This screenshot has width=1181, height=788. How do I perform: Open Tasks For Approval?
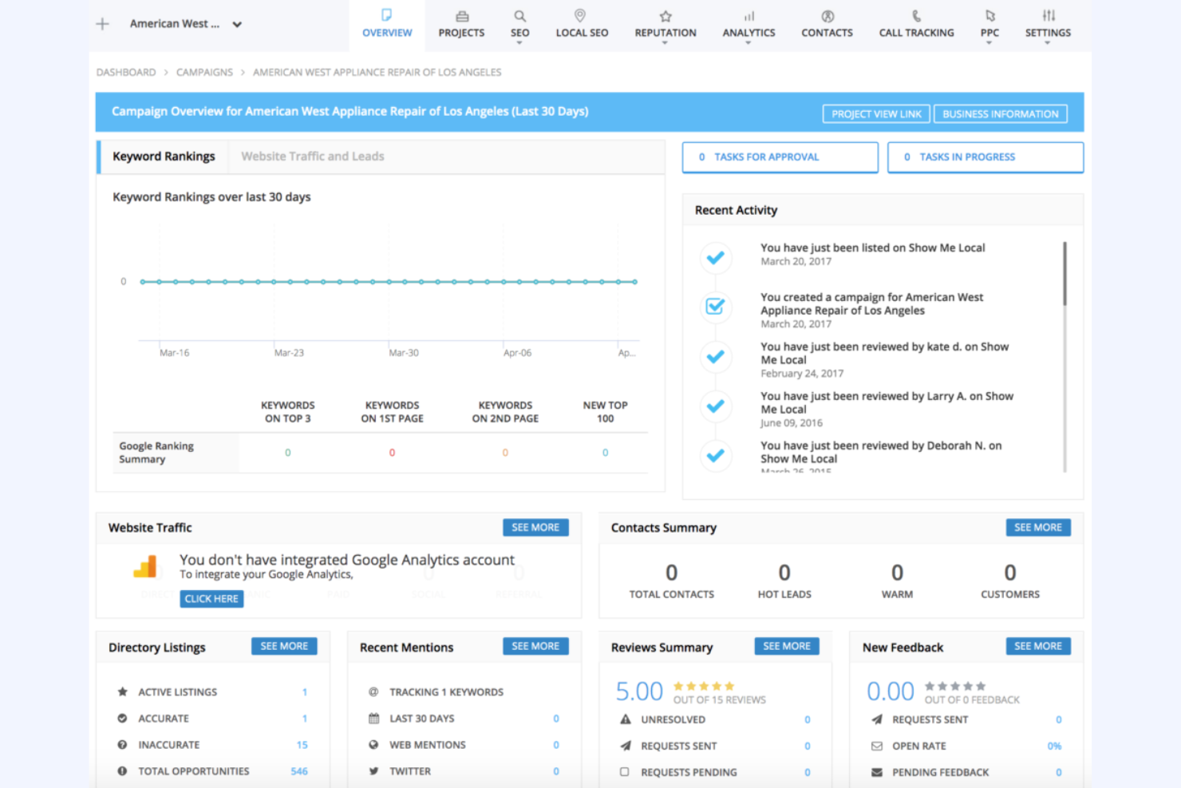(780, 157)
